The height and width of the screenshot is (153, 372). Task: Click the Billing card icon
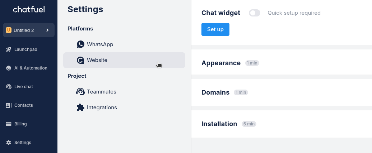[9, 124]
